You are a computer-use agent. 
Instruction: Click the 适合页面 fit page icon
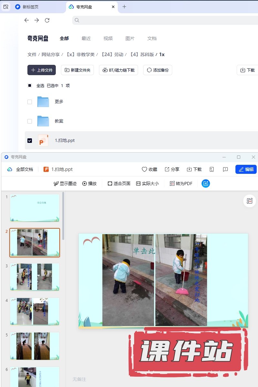[x=110, y=184]
